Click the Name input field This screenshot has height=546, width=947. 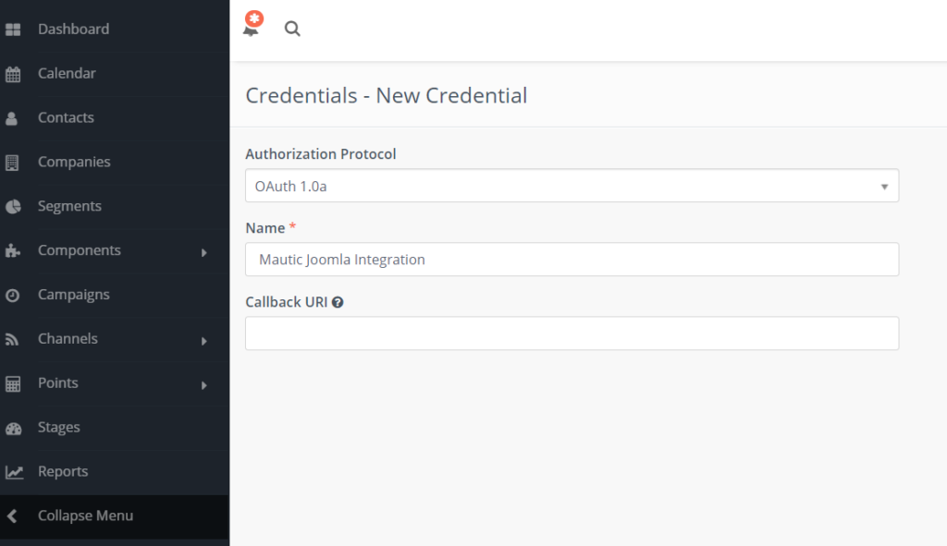tap(572, 260)
